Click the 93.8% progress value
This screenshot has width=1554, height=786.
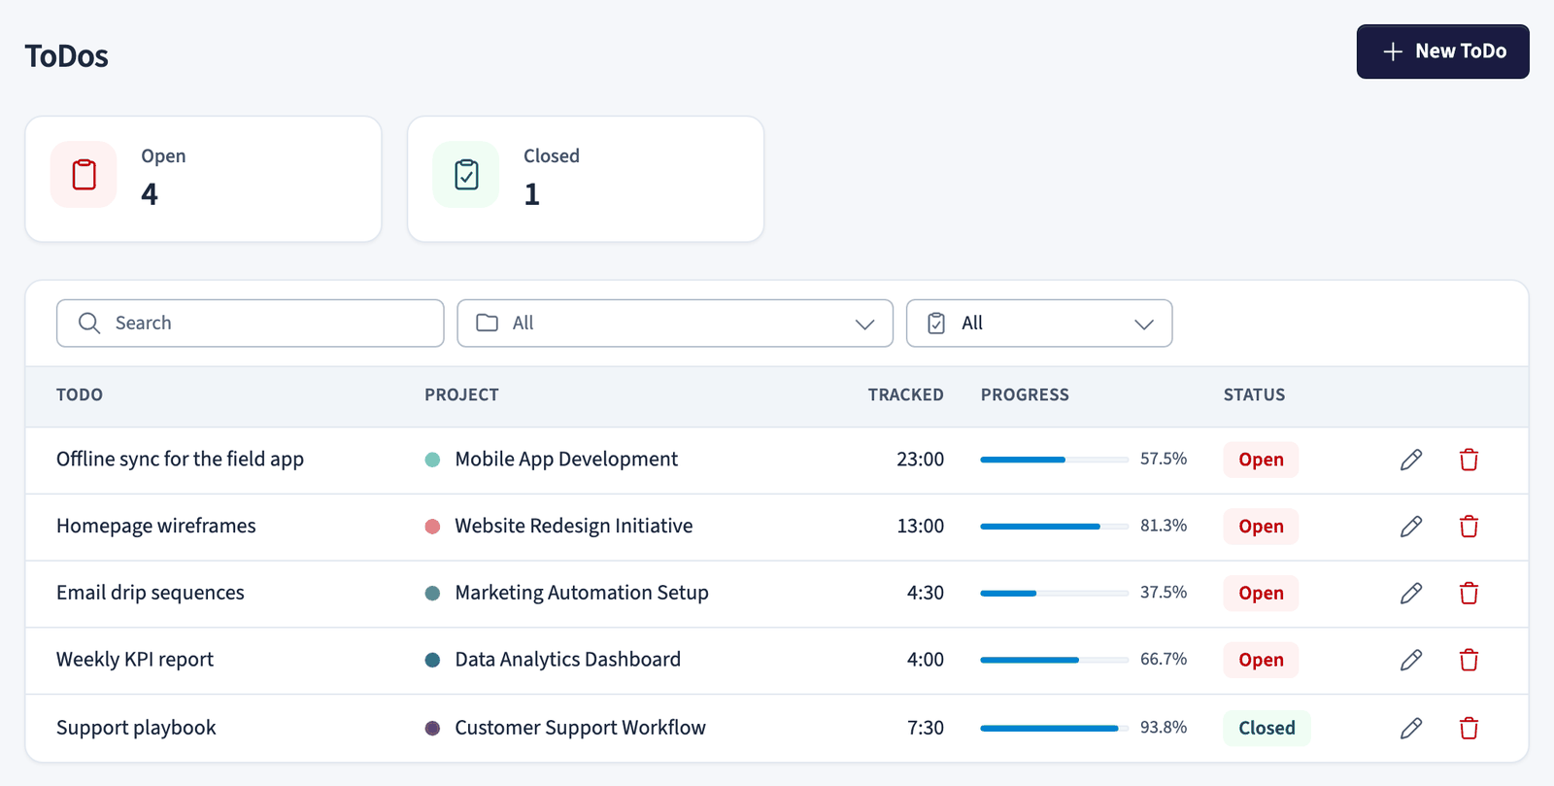pos(1164,728)
